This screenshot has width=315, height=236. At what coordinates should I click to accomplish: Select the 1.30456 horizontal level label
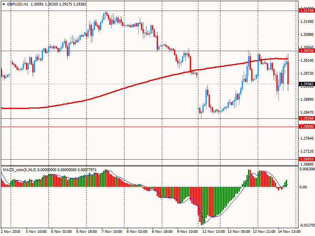tap(307, 51)
